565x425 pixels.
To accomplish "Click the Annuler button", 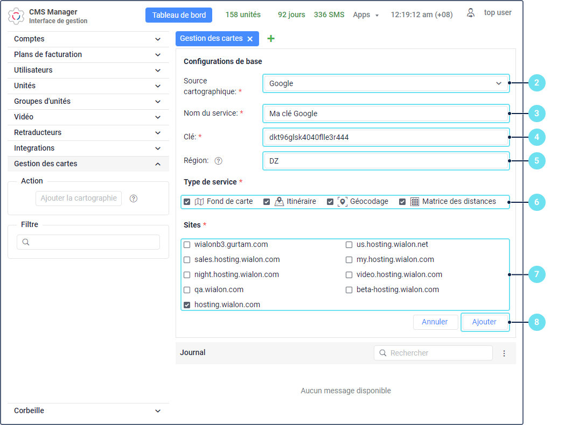I will pos(435,322).
